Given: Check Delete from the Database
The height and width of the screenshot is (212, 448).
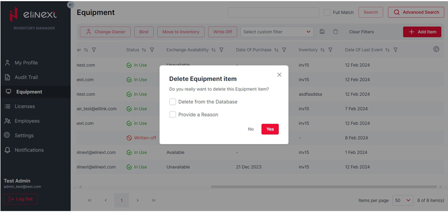Looking at the screenshot, I should click(x=172, y=102).
